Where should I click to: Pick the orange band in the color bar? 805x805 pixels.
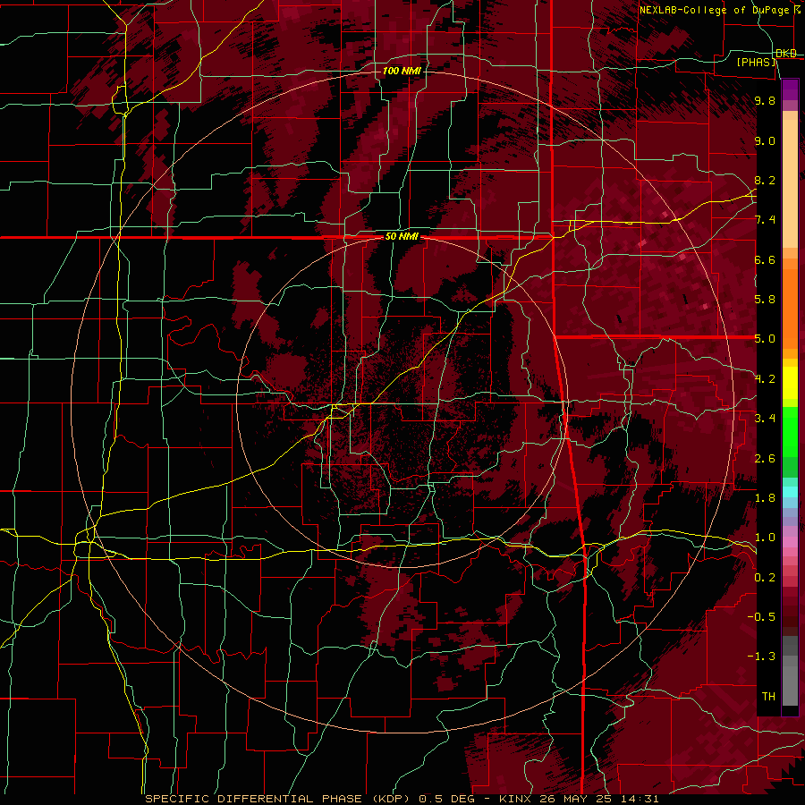[x=790, y=309]
